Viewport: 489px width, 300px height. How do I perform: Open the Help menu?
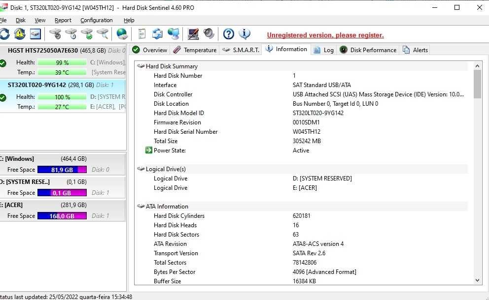click(x=129, y=20)
